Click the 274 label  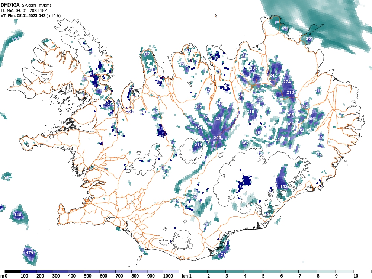coord(287,82)
